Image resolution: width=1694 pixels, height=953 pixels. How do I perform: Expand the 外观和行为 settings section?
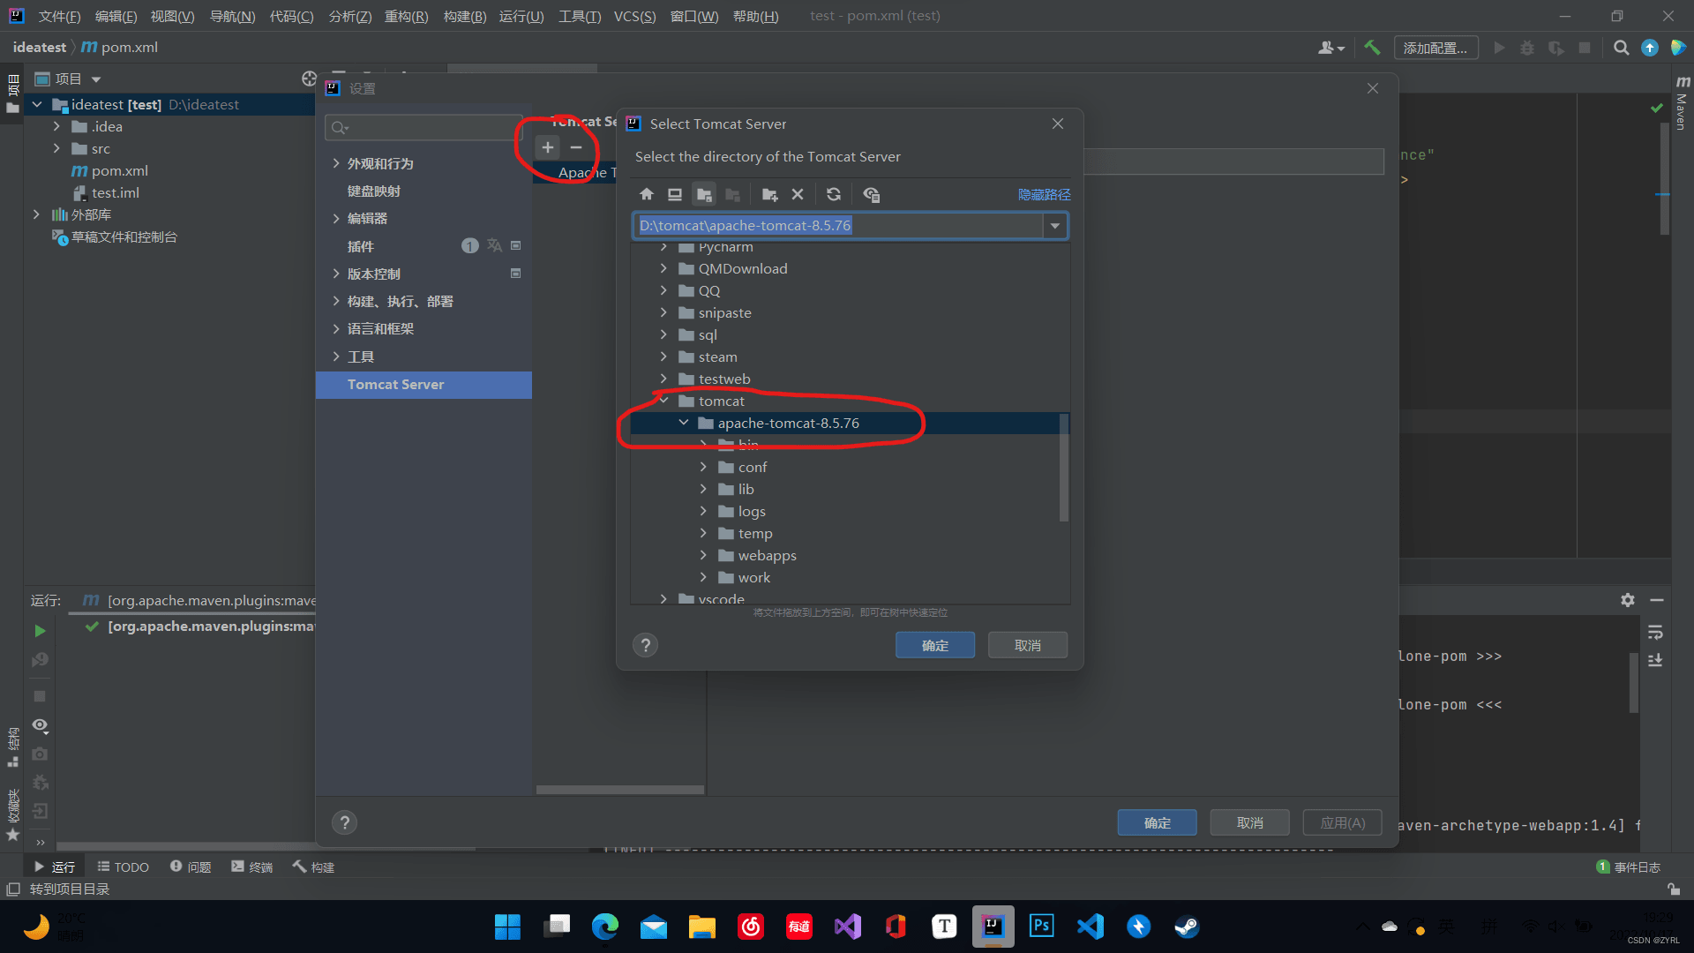tap(336, 163)
